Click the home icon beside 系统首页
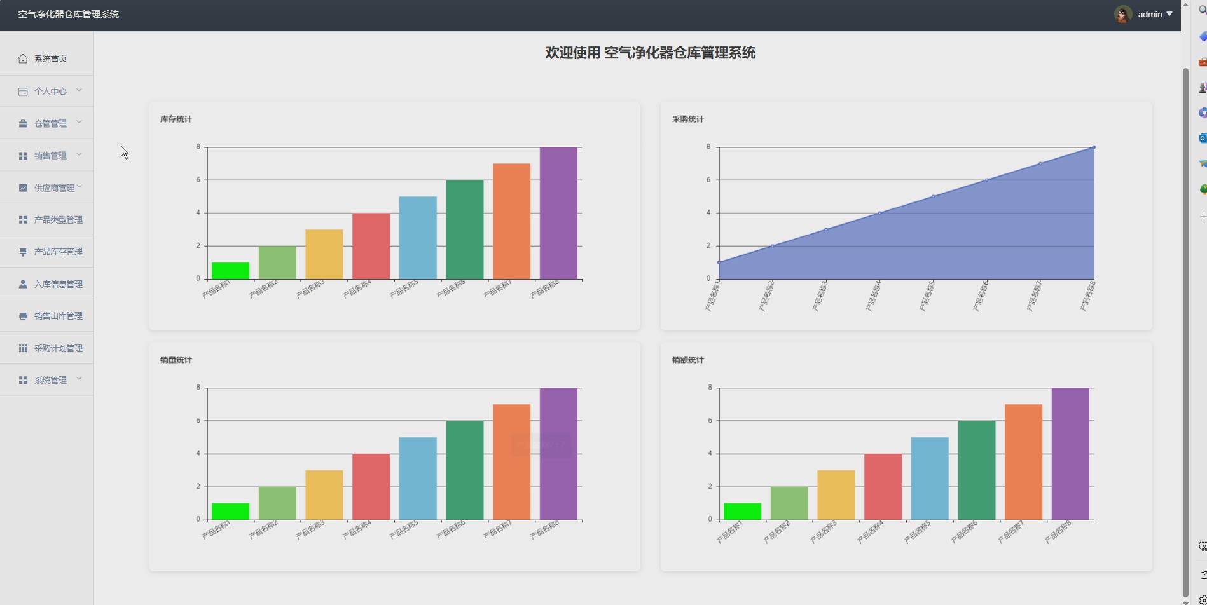The height and width of the screenshot is (605, 1207). tap(23, 59)
